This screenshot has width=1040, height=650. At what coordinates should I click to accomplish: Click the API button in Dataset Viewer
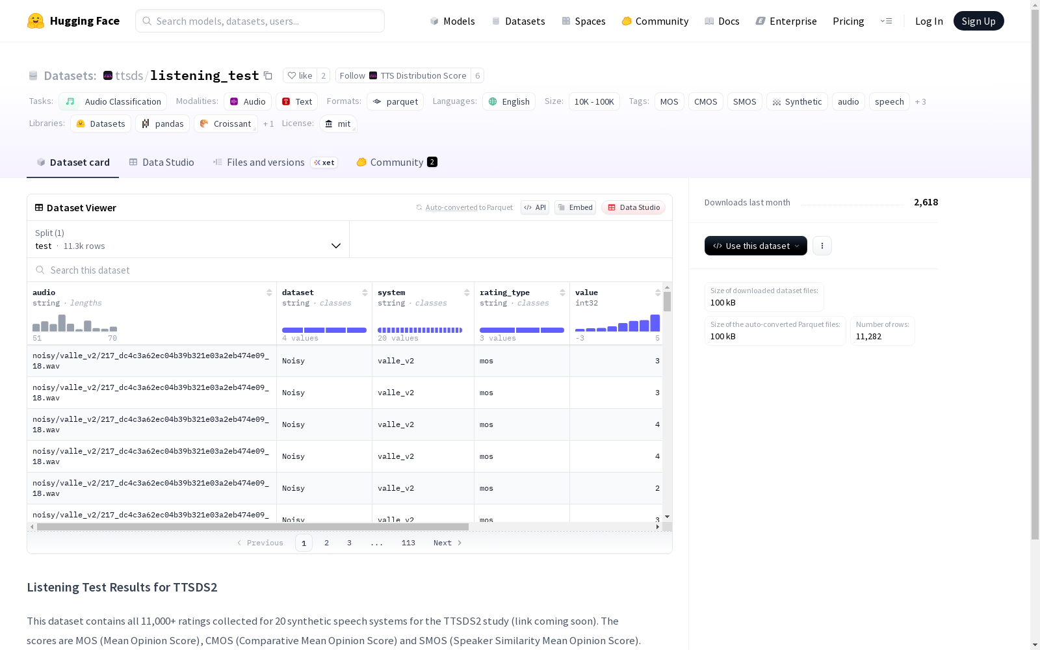point(535,207)
